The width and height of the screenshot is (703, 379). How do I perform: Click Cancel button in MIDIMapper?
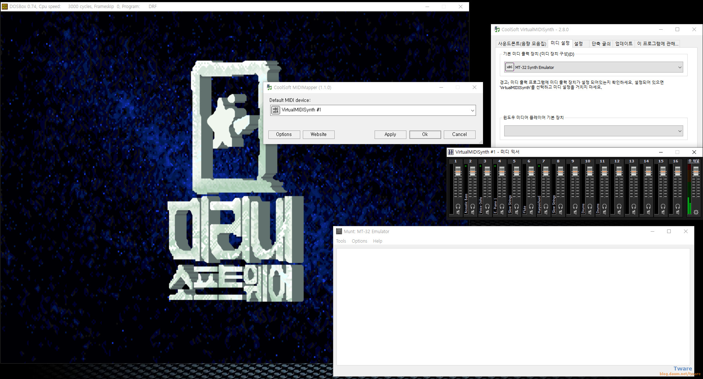point(460,135)
